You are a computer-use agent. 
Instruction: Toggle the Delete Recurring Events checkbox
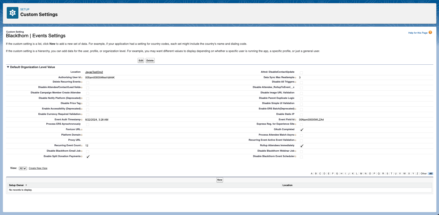pyautogui.click(x=88, y=83)
